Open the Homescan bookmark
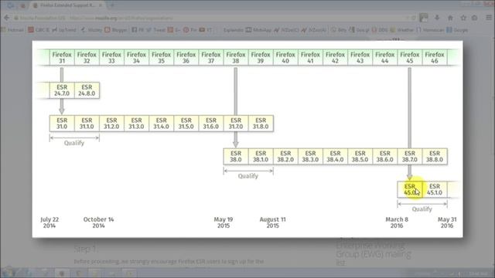The image size is (495, 278). click(430, 30)
